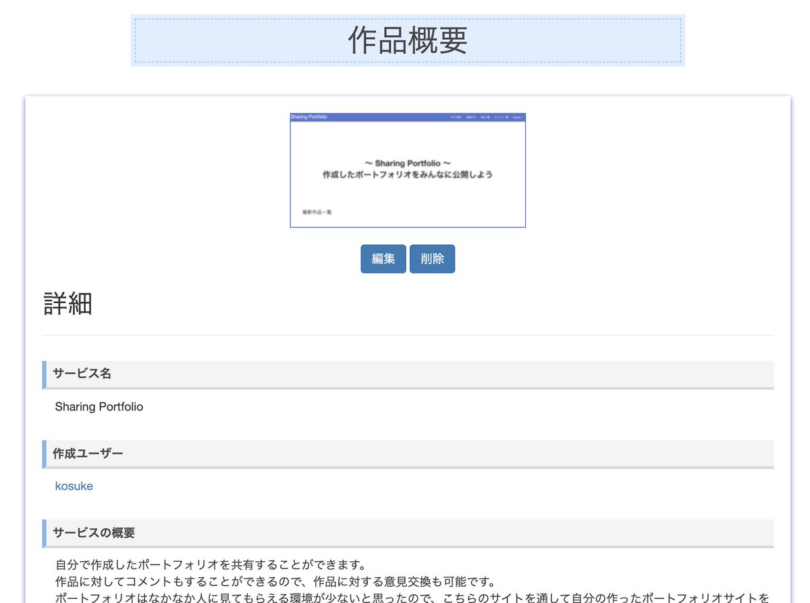Click the サービスの概要 label
Image resolution: width=810 pixels, height=603 pixels.
coord(94,533)
